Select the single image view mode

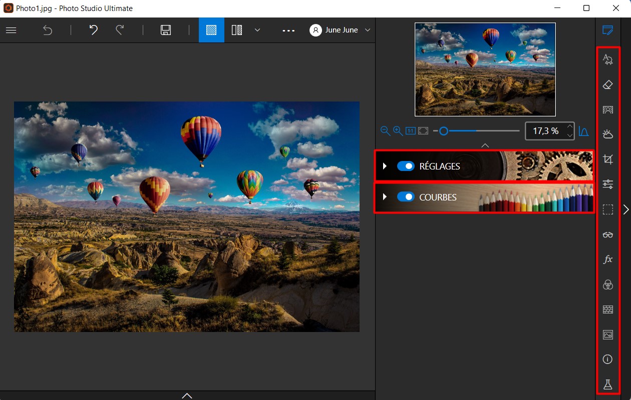211,30
